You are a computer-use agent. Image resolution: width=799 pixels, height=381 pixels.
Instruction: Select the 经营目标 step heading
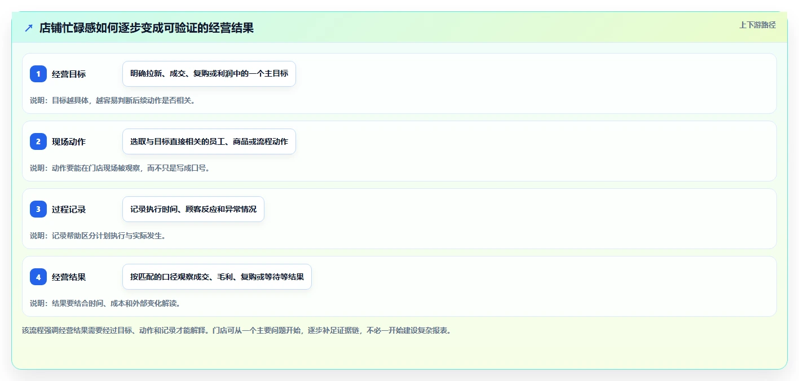coord(69,74)
